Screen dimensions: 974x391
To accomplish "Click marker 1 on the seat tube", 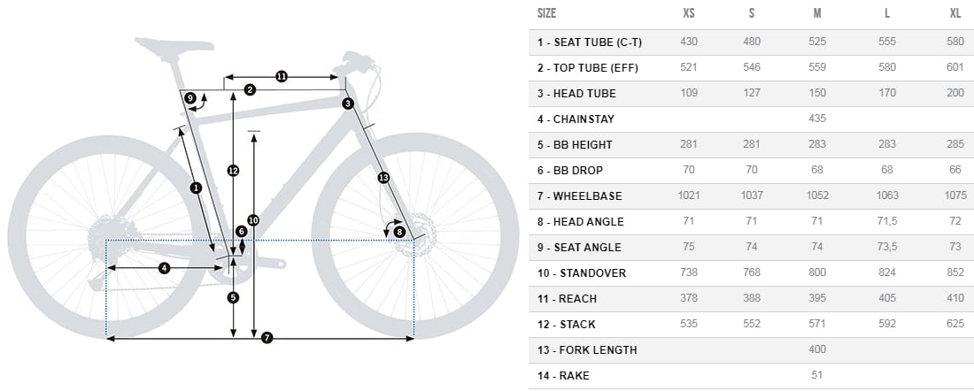I will [196, 187].
